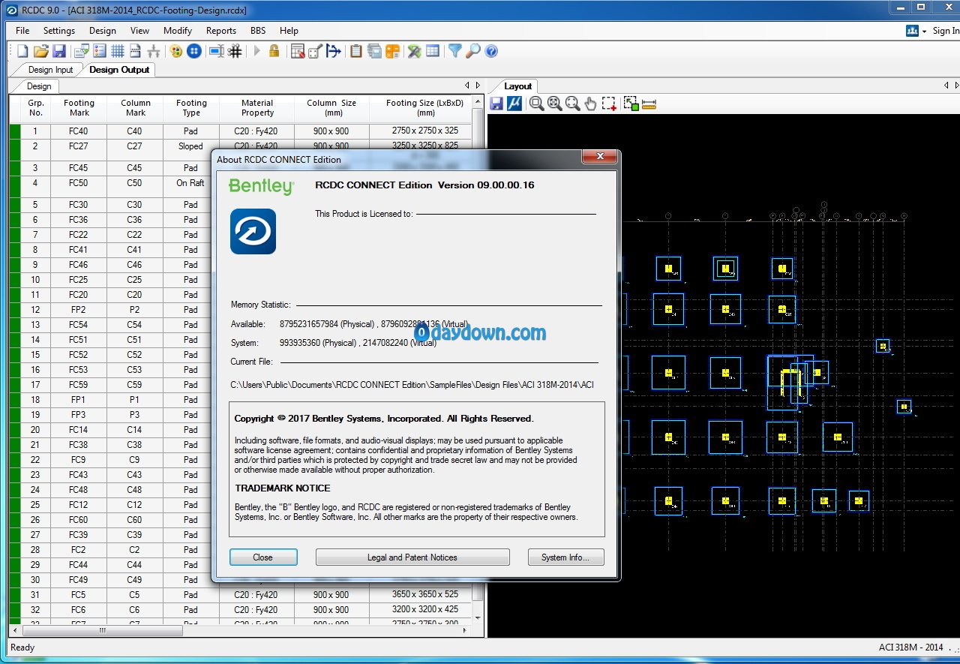
Task: Click the Material Property column header
Action: point(257,108)
